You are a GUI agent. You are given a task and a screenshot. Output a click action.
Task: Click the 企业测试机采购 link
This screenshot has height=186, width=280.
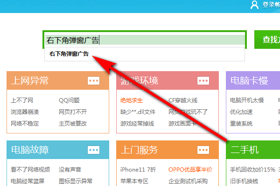coord(188,181)
